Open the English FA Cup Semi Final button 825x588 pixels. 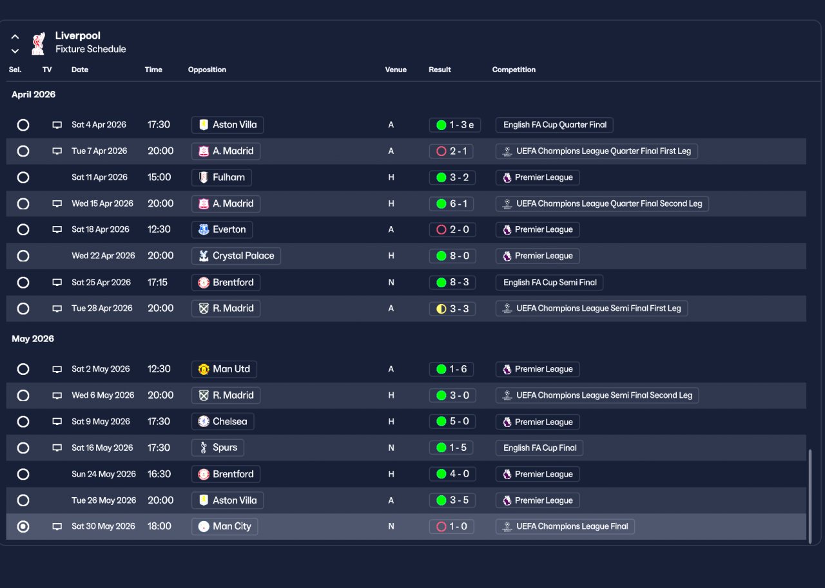[x=550, y=282]
